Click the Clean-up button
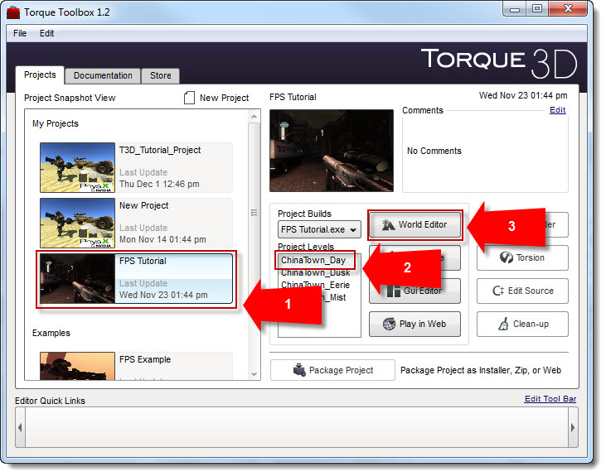606x476 pixels. [x=522, y=324]
